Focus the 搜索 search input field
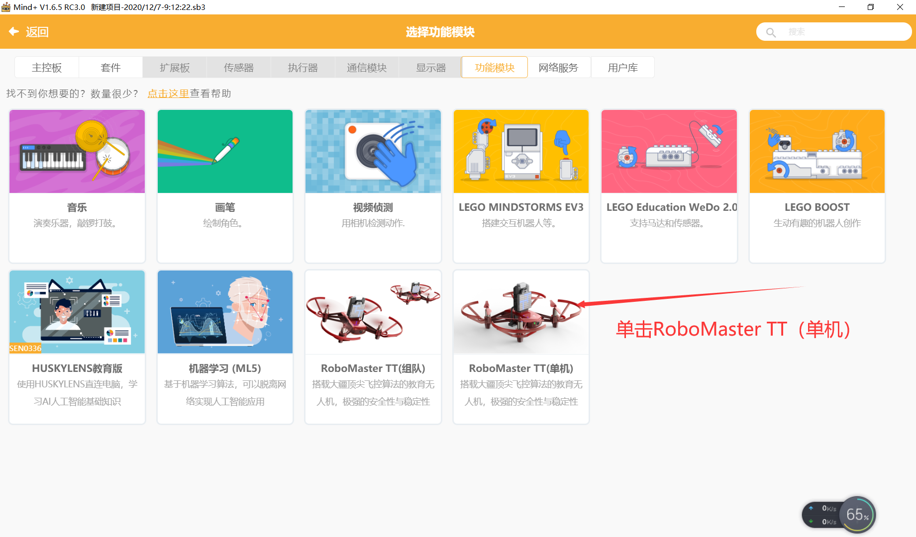 click(x=834, y=32)
